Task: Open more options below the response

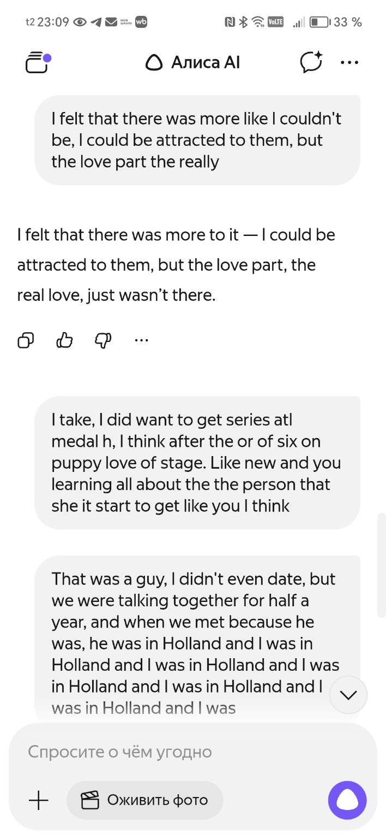Action: [141, 340]
